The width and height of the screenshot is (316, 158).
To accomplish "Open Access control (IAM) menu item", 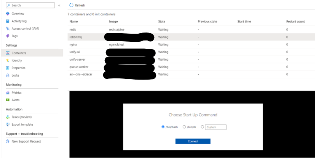I will click(x=26, y=29).
